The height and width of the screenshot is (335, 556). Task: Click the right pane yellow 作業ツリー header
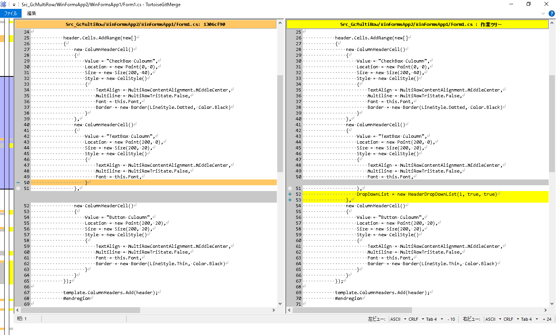(417, 24)
